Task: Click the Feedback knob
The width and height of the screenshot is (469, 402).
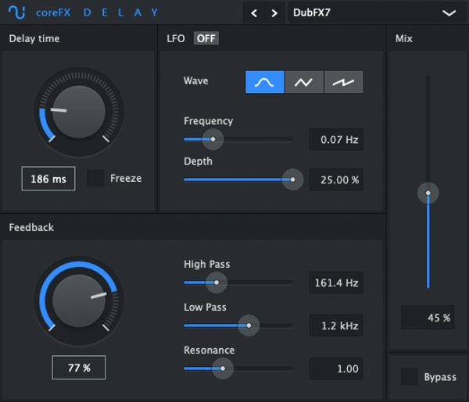Action: tap(78, 301)
